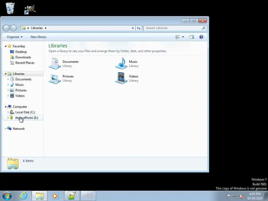Expand the Network tree node
268x201 pixels.
(5, 129)
